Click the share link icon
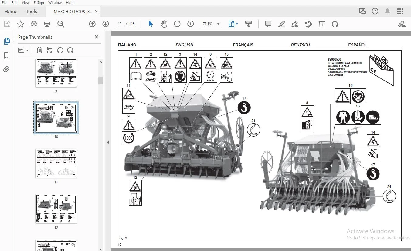The height and width of the screenshot is (251, 411). 402,24
